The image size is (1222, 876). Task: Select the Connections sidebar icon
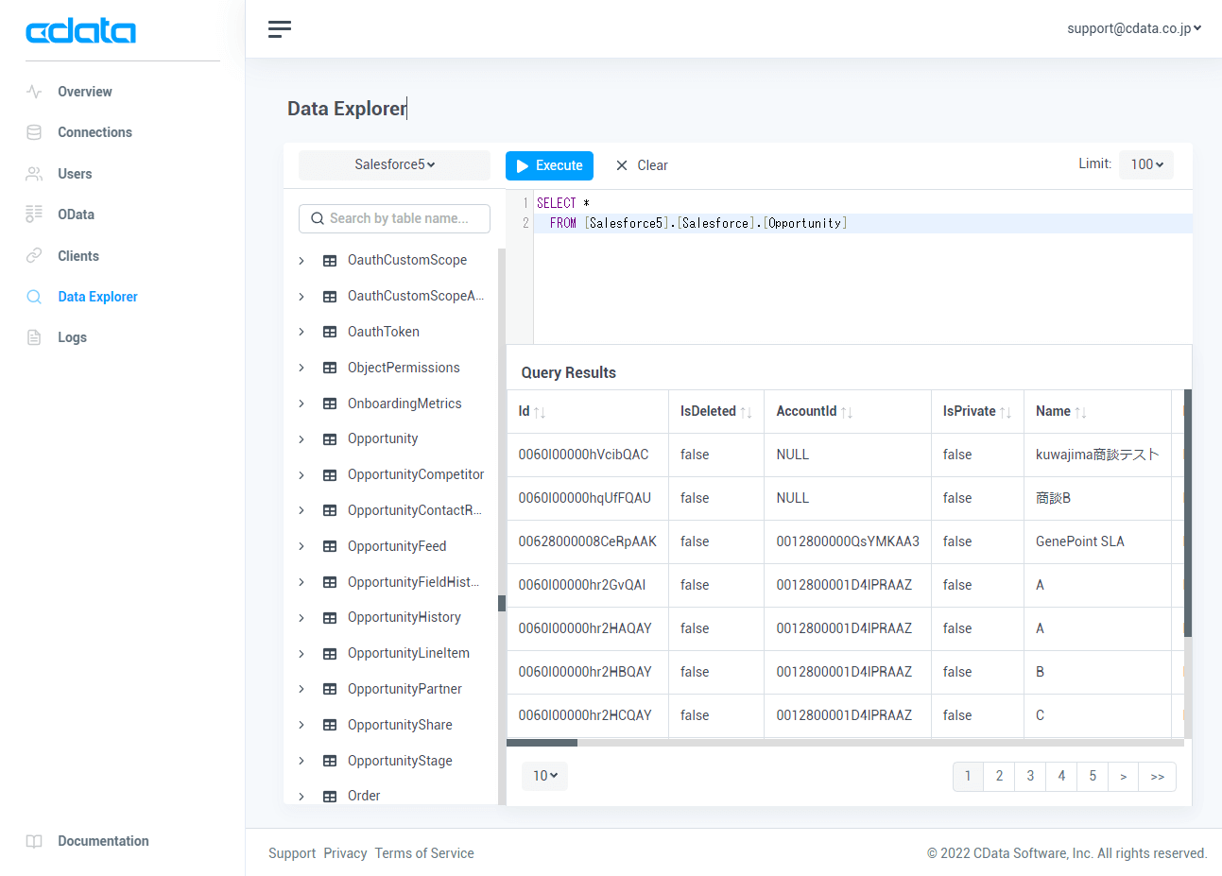pos(37,132)
